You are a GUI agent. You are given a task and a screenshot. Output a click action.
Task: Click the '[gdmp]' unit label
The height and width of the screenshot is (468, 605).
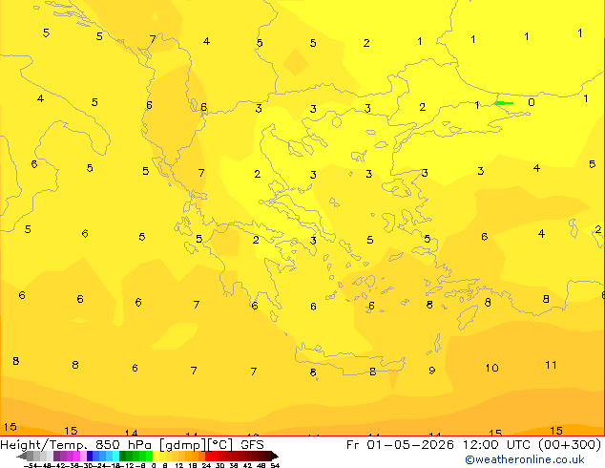183,445
